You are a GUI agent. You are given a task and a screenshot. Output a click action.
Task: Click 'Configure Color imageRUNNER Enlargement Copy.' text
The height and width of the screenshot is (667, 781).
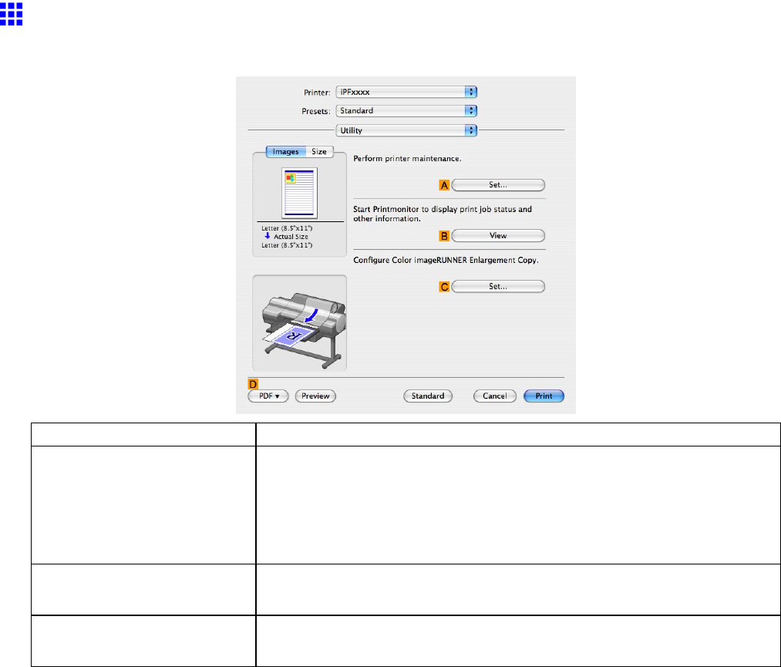tap(446, 260)
